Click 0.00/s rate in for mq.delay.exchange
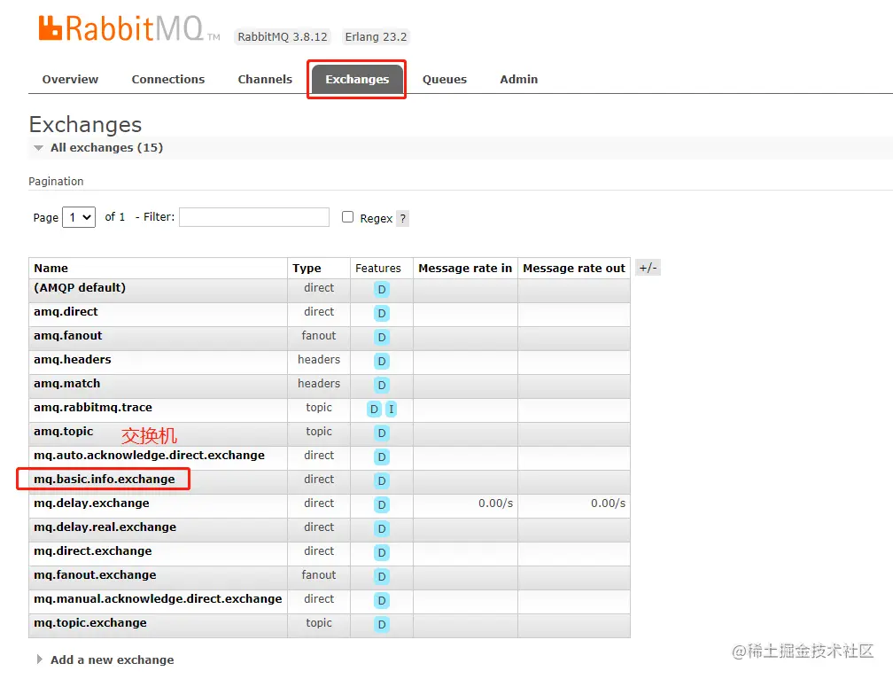 495,503
